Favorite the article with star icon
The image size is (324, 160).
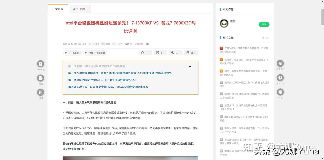pyautogui.click(x=176, y=53)
